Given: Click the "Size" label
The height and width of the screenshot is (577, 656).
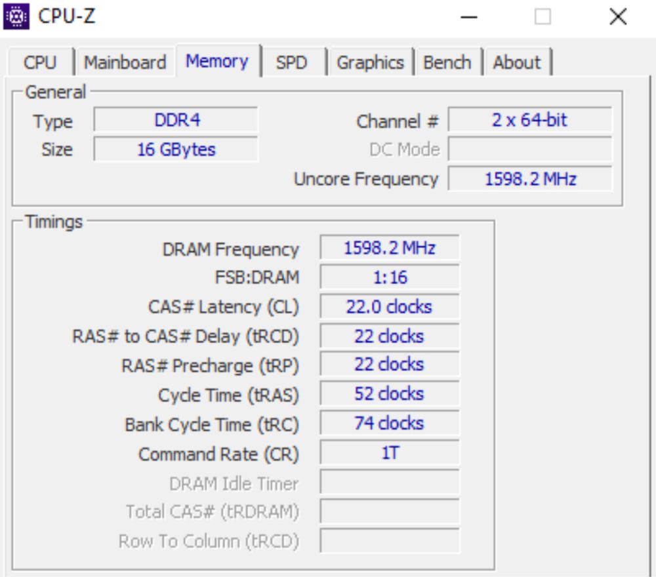Looking at the screenshot, I should click(57, 149).
